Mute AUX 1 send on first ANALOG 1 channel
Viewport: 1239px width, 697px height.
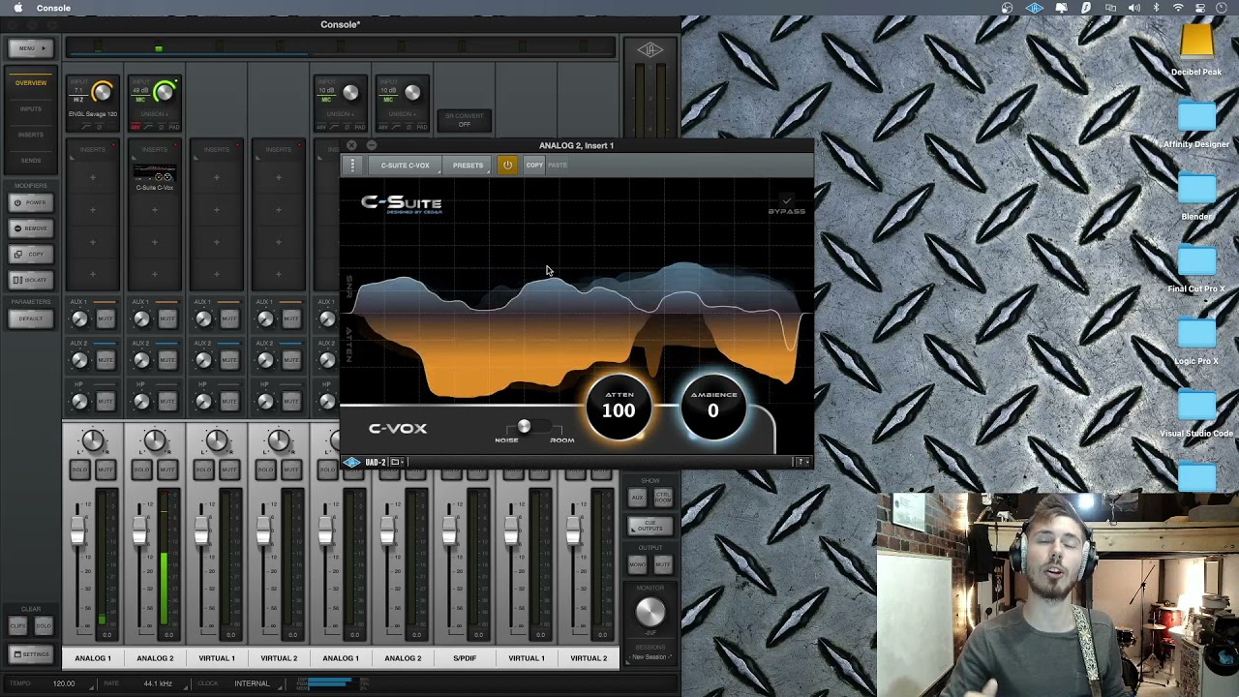(x=106, y=318)
